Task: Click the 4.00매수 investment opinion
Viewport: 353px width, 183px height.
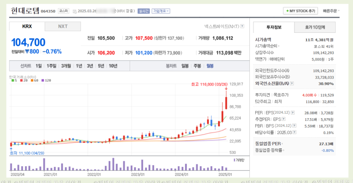Action: 309,95
